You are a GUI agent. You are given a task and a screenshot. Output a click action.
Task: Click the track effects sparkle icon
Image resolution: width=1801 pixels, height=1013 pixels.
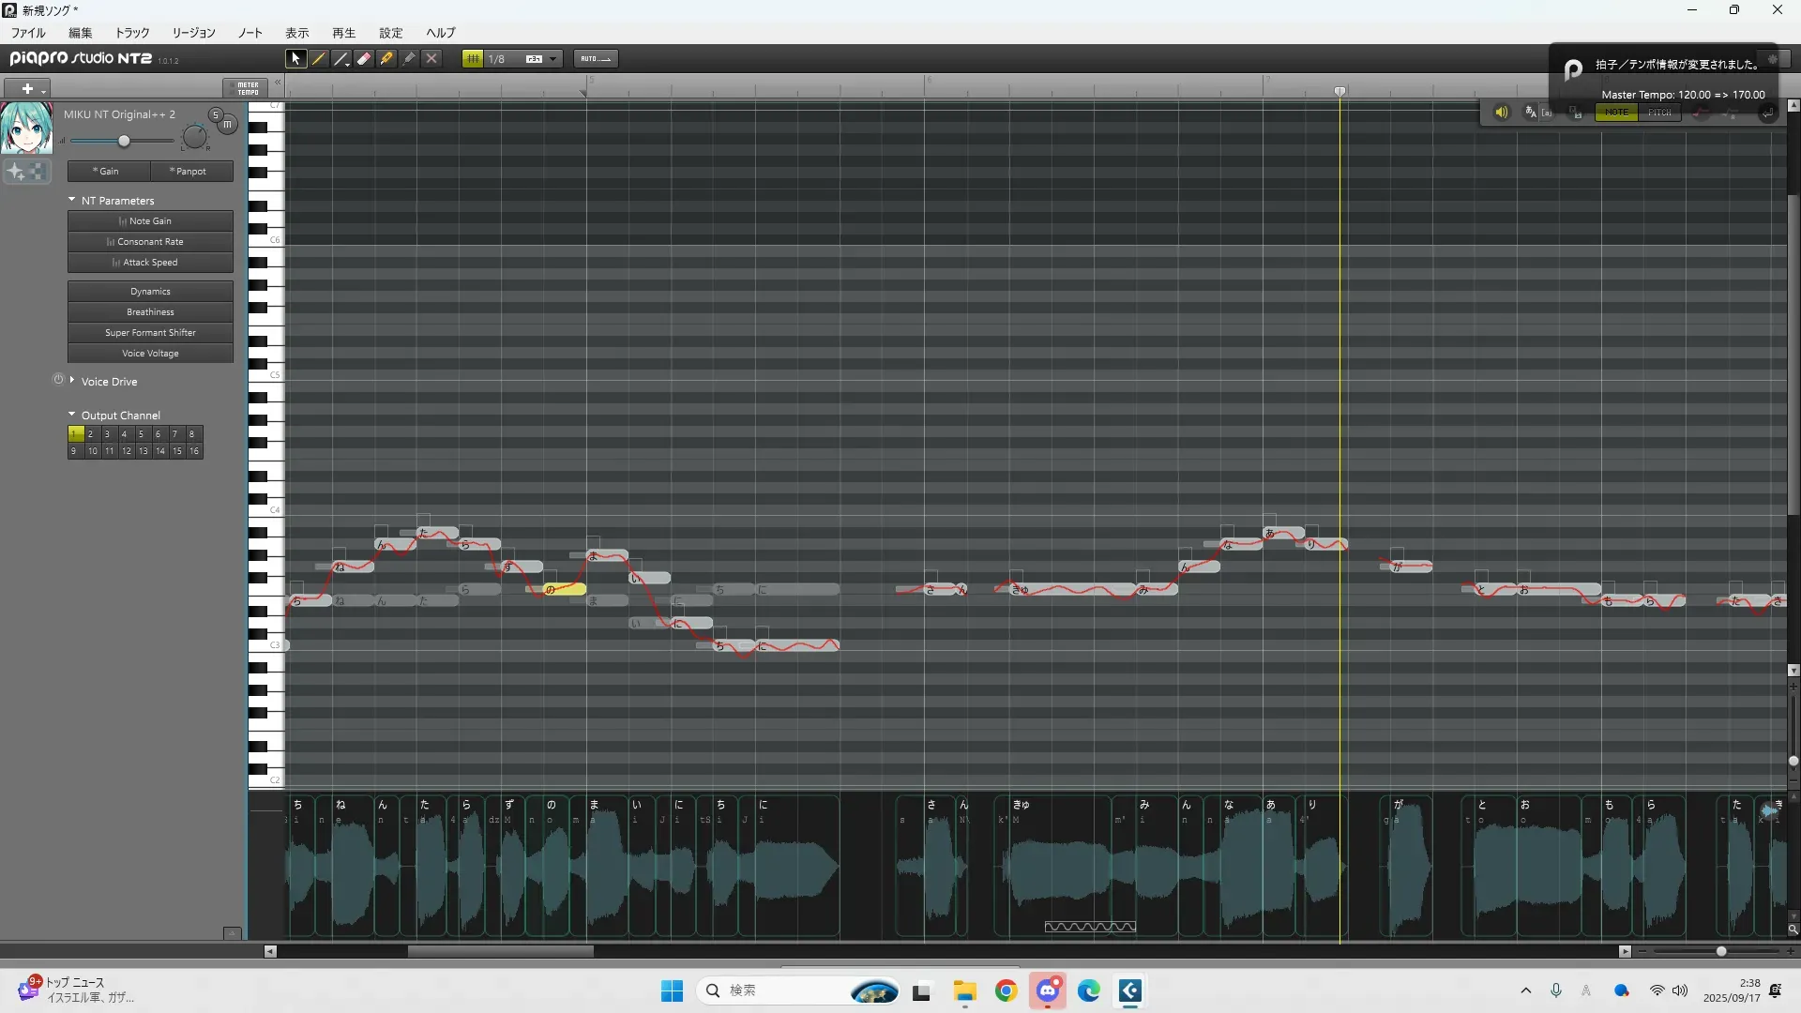[x=16, y=172]
